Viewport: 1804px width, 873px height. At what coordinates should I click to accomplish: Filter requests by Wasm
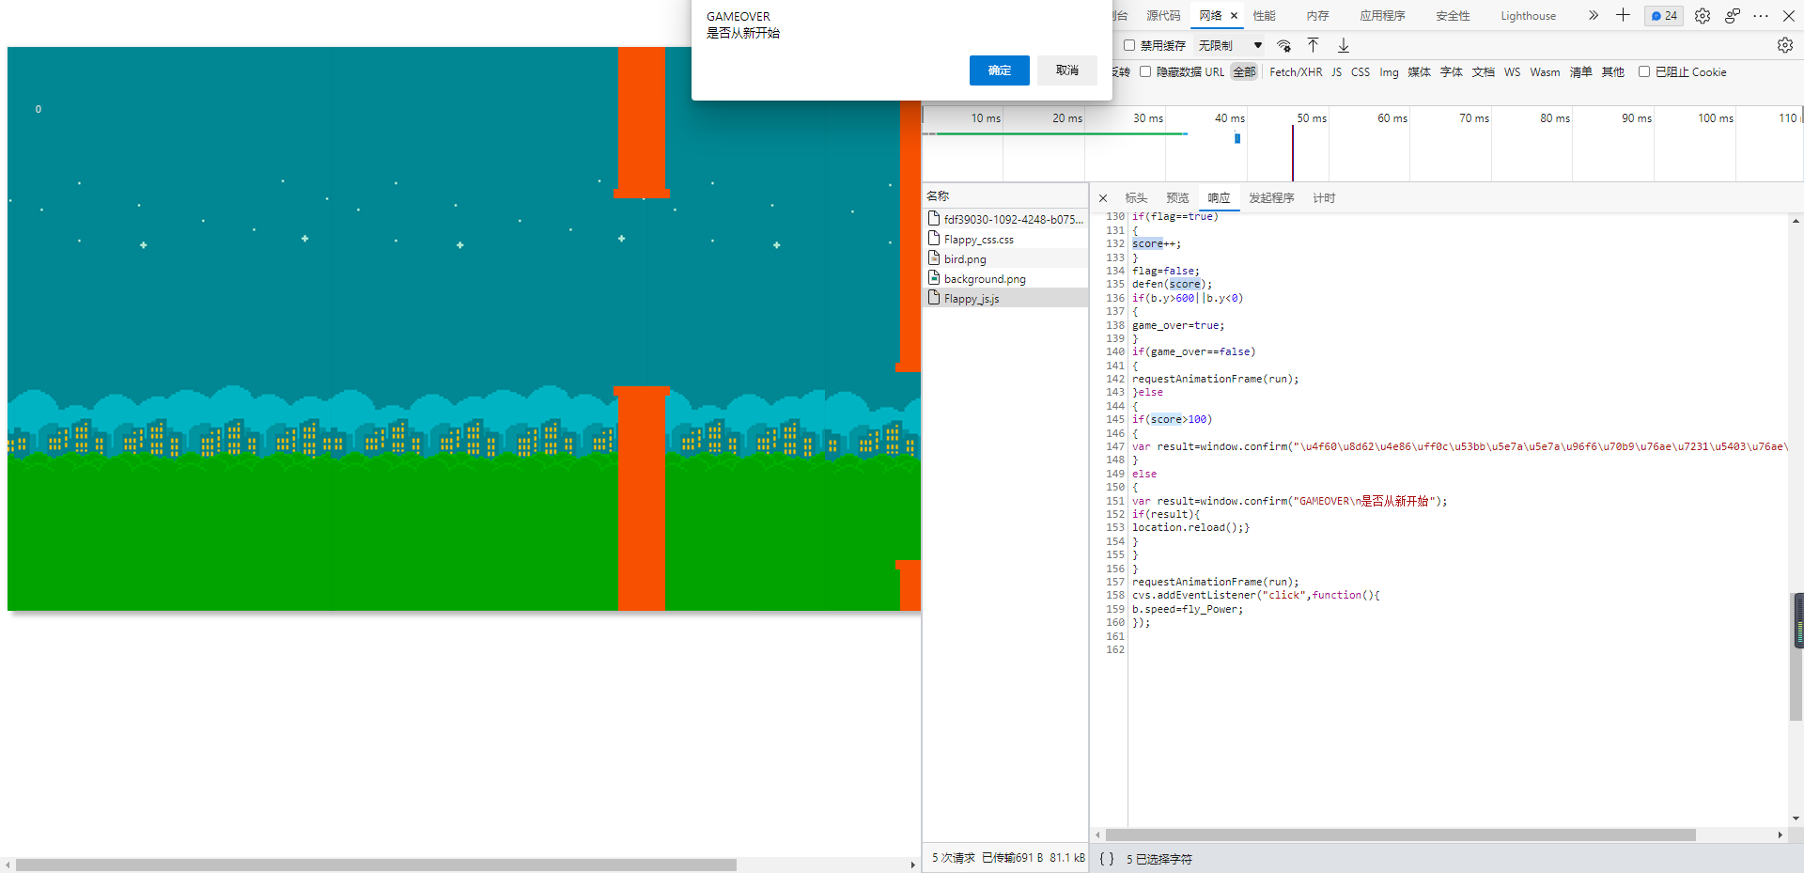1545,72
